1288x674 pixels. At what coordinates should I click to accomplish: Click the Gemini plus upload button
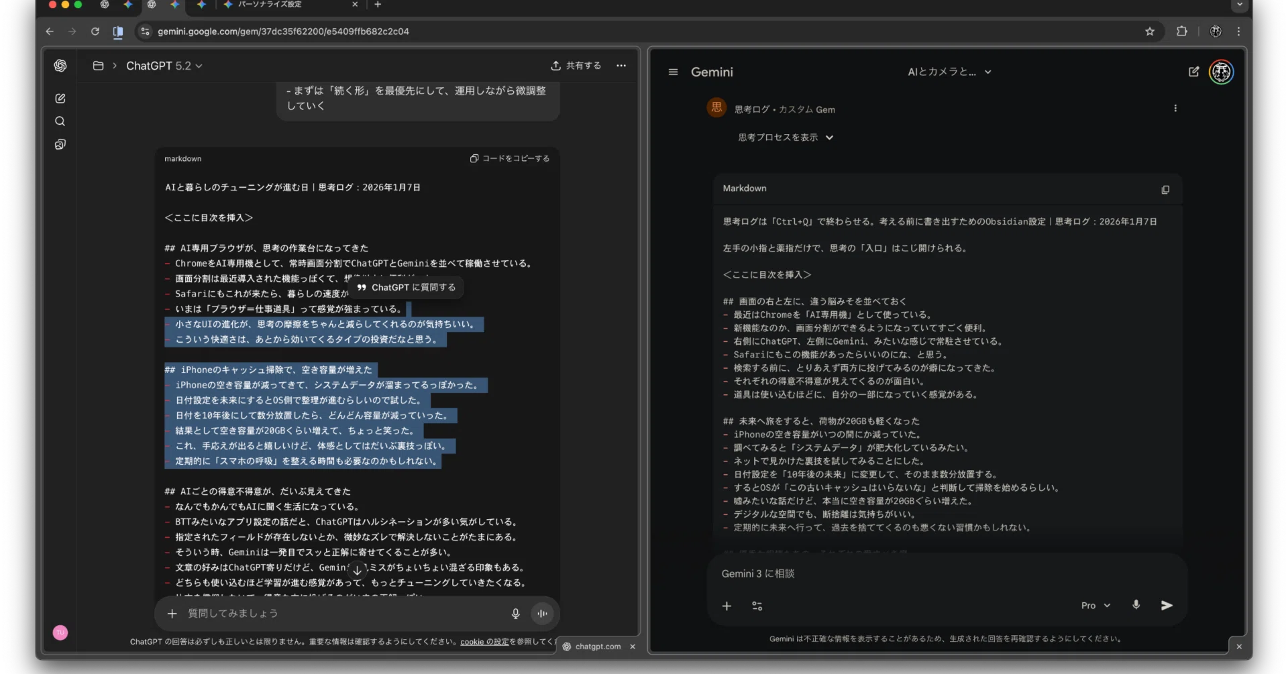click(727, 606)
